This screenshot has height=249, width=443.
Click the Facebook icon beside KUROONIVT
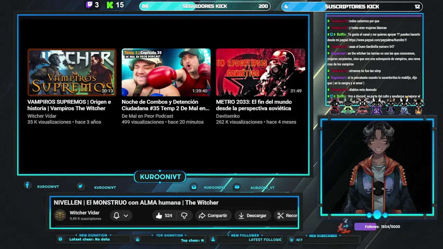click(27, 185)
